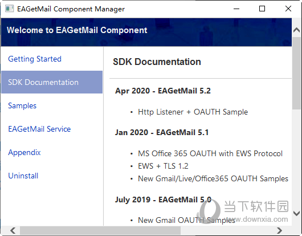Click New Gmail OAUTH Samples item
The image size is (302, 236).
[186, 220]
